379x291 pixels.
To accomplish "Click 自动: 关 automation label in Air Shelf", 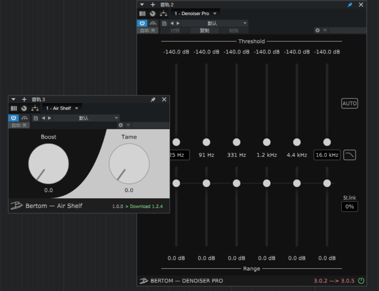I will pyautogui.click(x=19, y=125).
